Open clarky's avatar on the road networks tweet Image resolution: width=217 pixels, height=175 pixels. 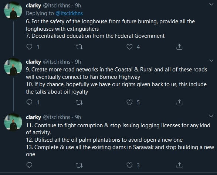click(x=13, y=67)
